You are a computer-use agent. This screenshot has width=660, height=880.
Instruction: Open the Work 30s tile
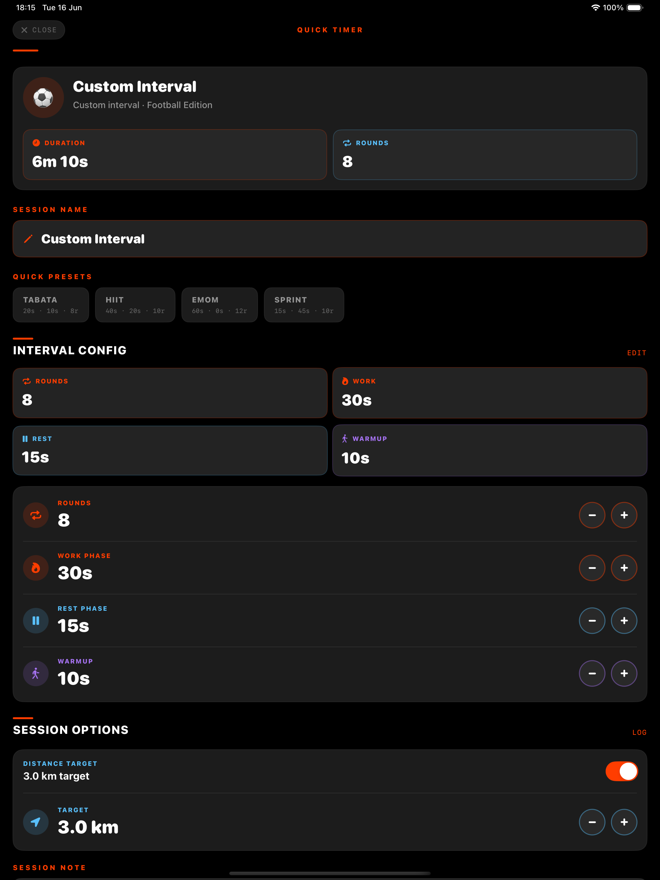tap(490, 393)
